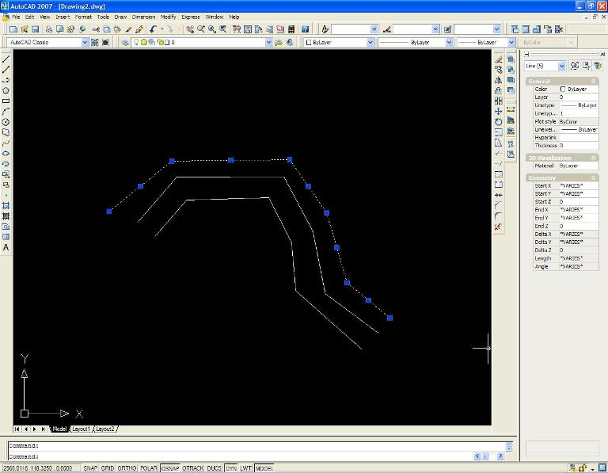Viewport: 608px width, 473px height.
Task: Click the Save icon in toolbar
Action: tap(35, 29)
